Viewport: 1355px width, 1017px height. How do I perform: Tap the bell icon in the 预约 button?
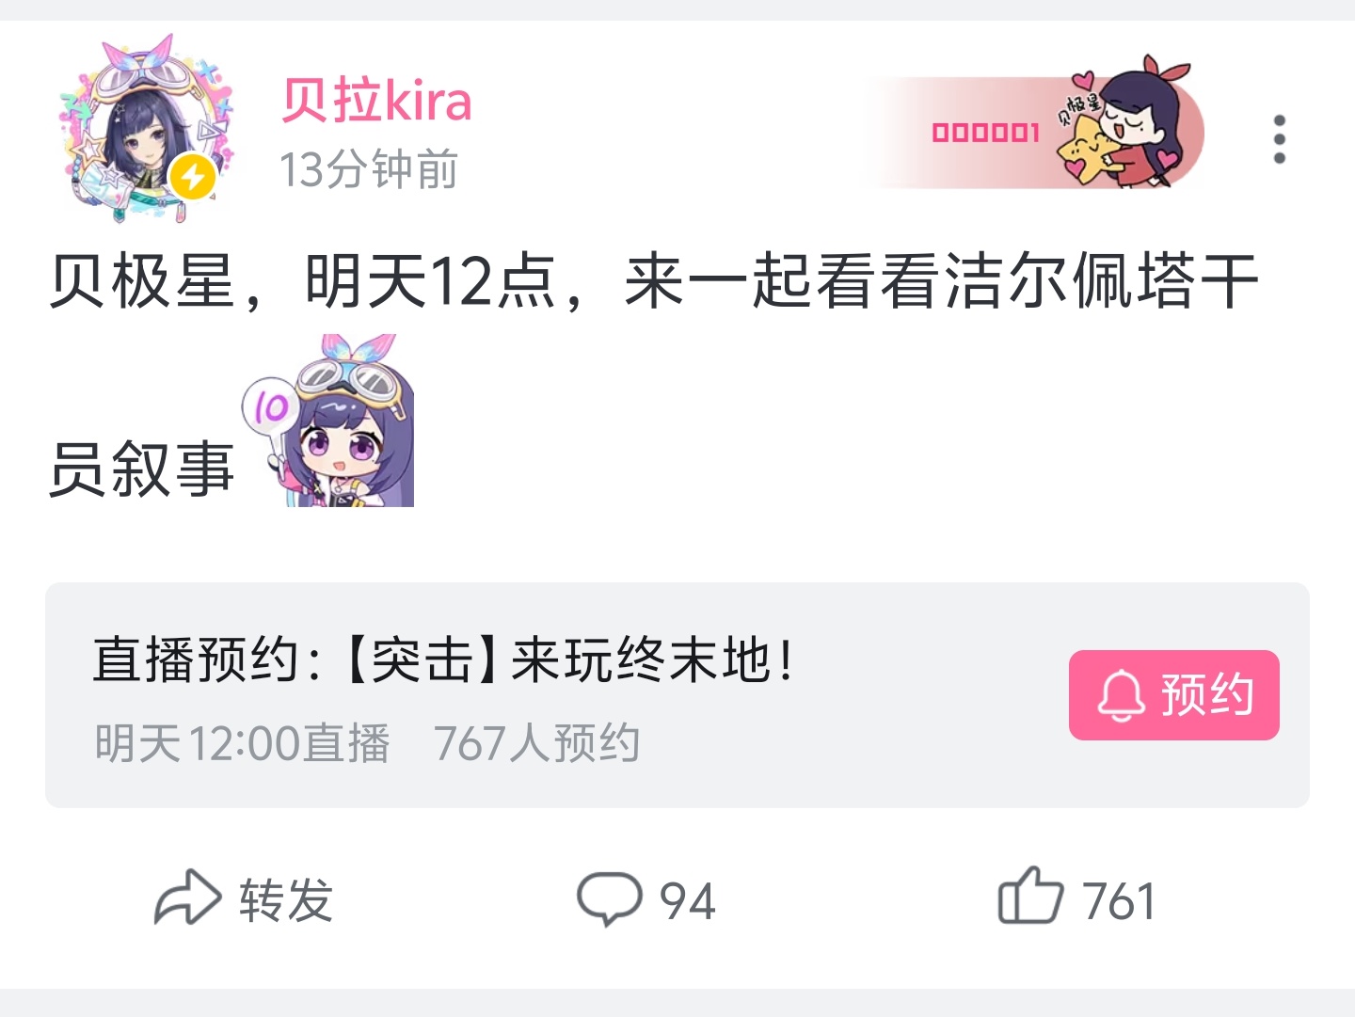[1121, 696]
